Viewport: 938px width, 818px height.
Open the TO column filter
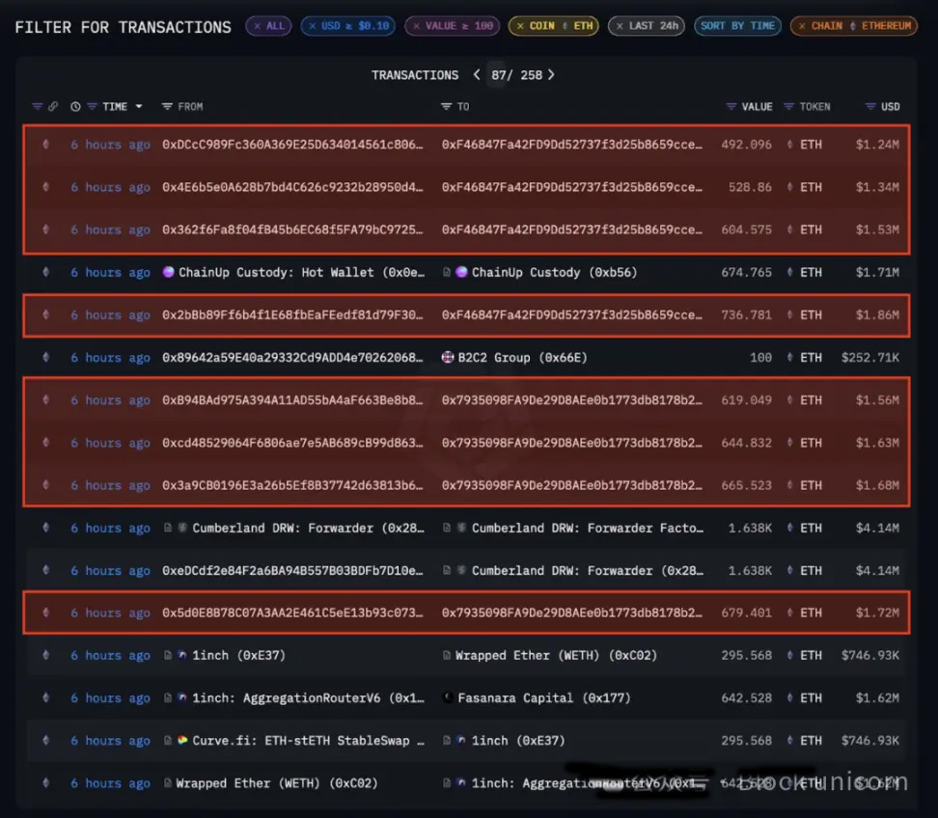446,106
